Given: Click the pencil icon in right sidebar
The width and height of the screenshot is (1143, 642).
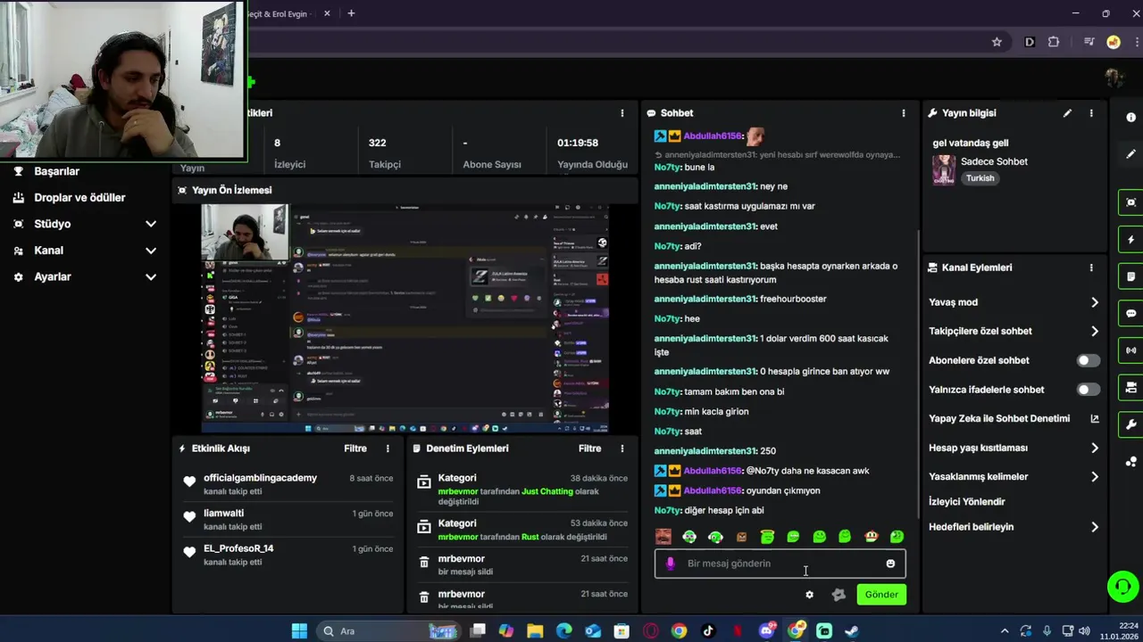Looking at the screenshot, I should click(x=1130, y=153).
